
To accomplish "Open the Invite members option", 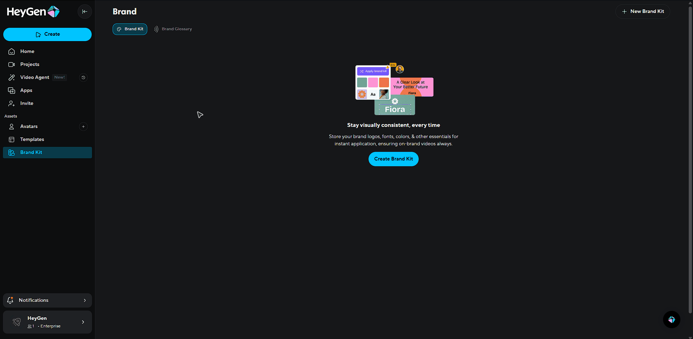I will (26, 104).
